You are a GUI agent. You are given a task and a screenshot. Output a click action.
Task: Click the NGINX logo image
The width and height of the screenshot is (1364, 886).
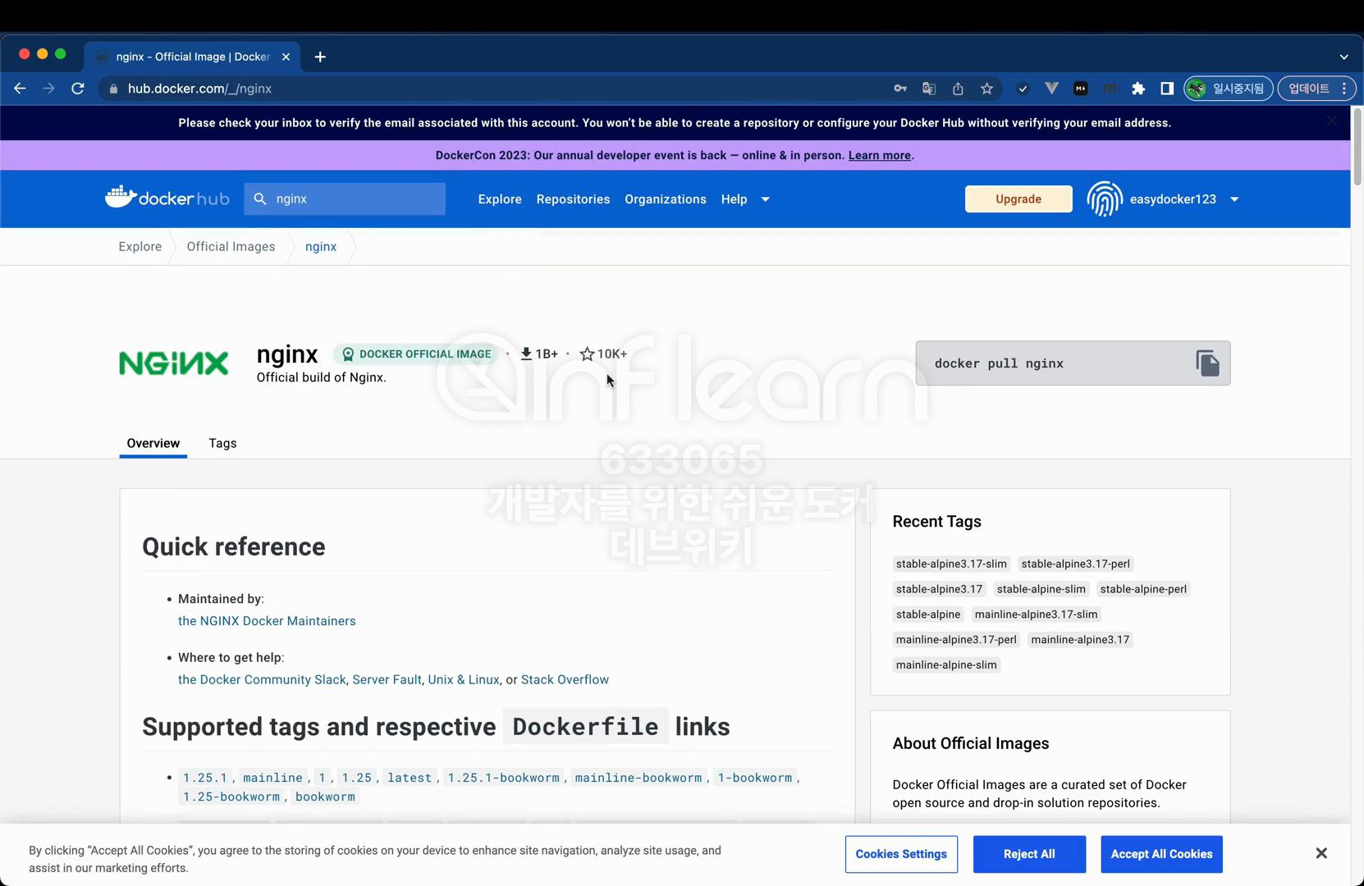pos(174,363)
